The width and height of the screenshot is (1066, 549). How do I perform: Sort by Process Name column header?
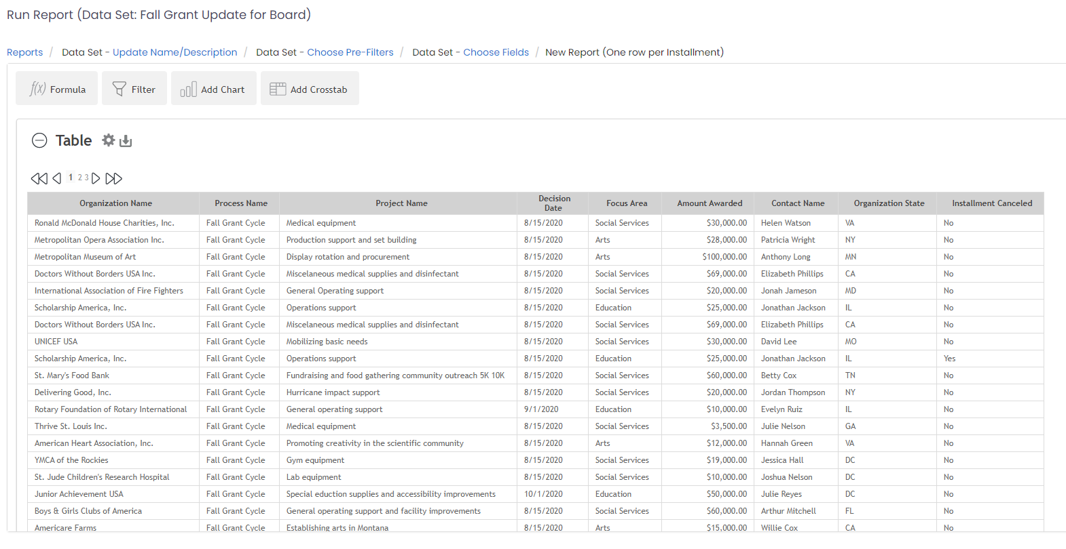click(239, 203)
